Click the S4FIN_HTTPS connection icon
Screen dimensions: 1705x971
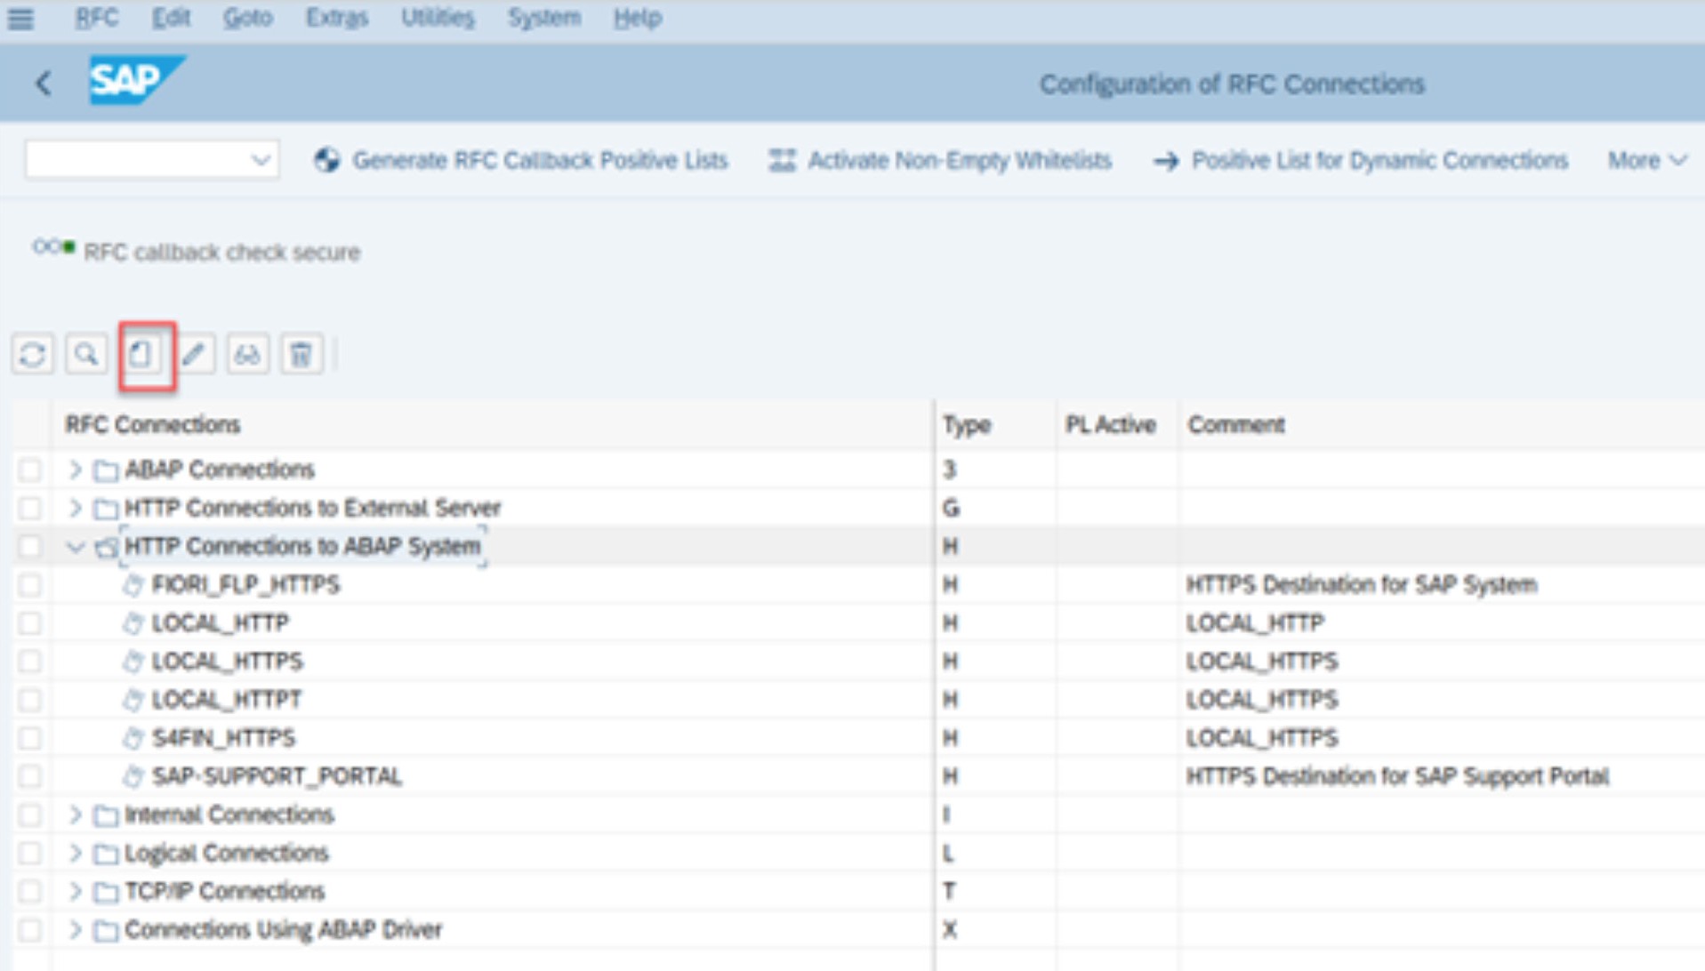tap(133, 738)
